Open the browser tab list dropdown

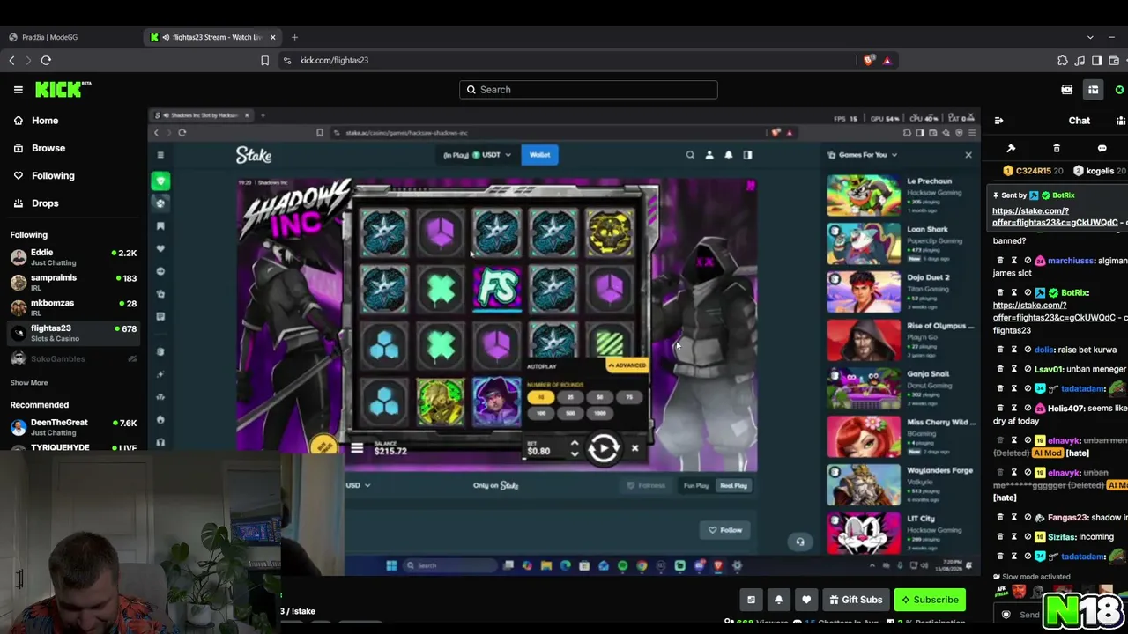click(1090, 37)
